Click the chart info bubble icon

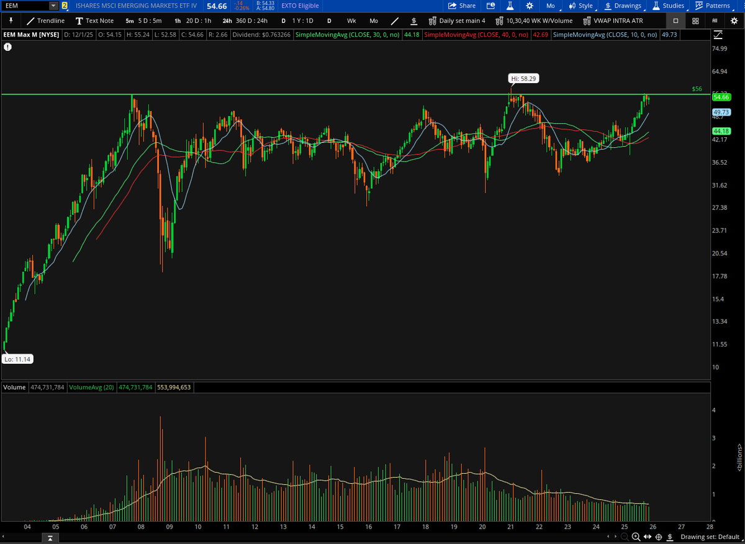coord(7,47)
